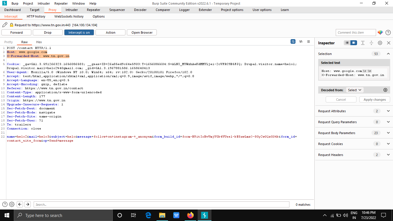The height and width of the screenshot is (221, 393).
Task: Add a decoding step plus icon
Action: (386, 90)
